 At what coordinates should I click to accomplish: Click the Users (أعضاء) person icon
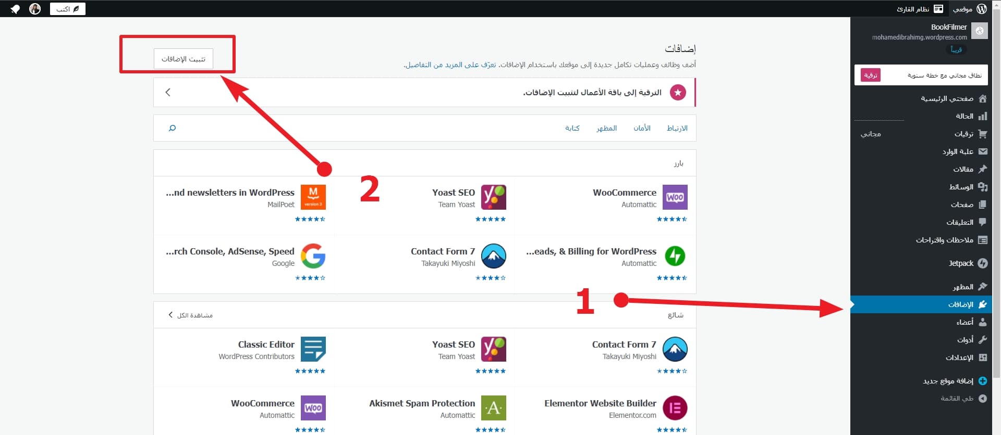click(983, 322)
